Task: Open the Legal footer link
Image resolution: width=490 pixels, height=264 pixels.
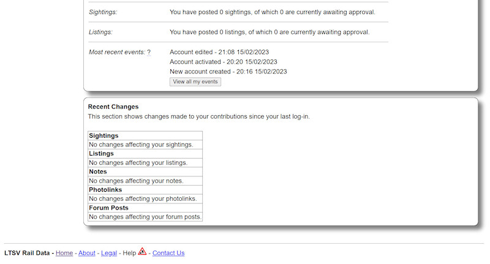Action: pyautogui.click(x=109, y=253)
